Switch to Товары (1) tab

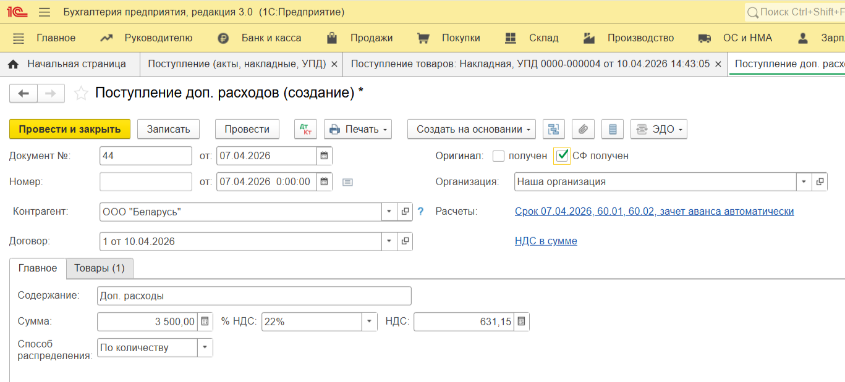[x=100, y=268]
